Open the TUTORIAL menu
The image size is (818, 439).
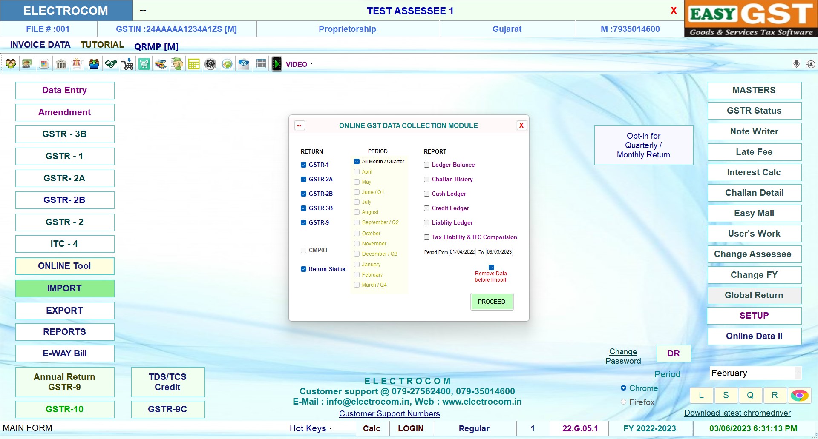(x=102, y=45)
